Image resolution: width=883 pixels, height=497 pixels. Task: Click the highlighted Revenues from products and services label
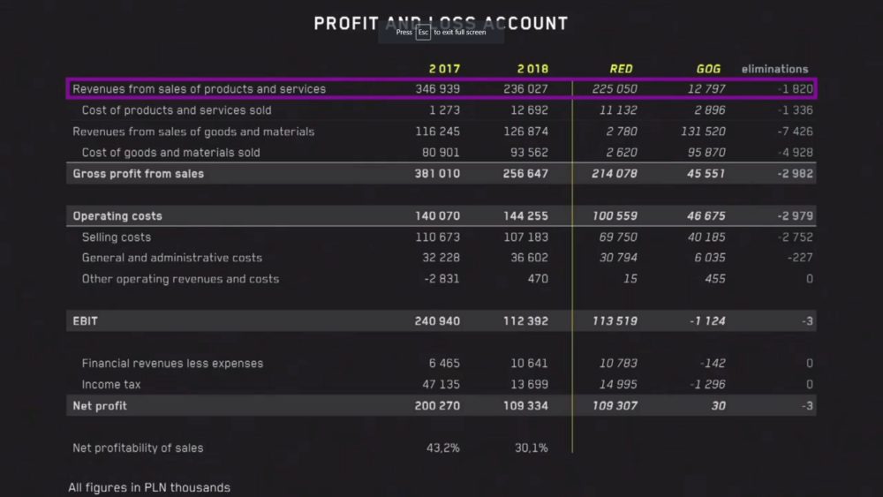[x=199, y=89]
